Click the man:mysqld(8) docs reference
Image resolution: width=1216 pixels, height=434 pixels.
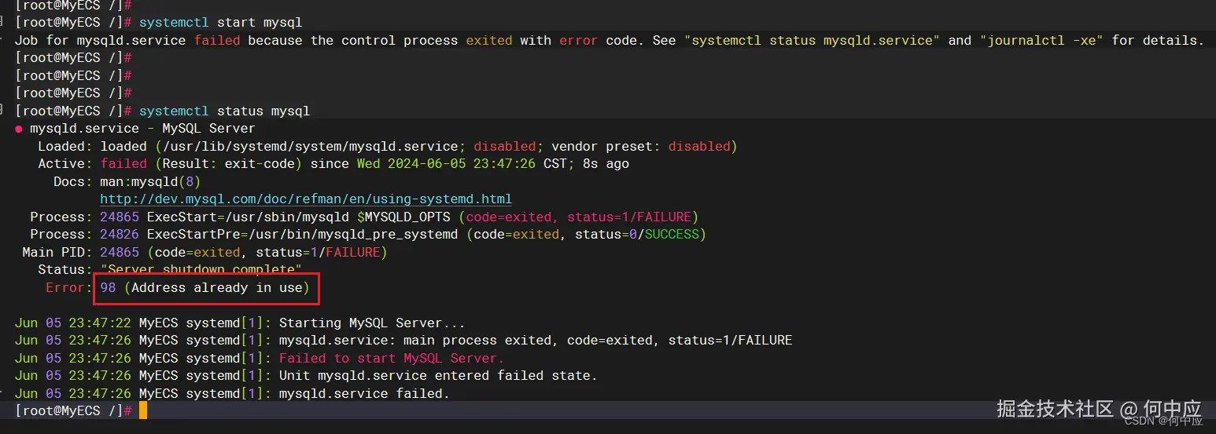(x=155, y=181)
